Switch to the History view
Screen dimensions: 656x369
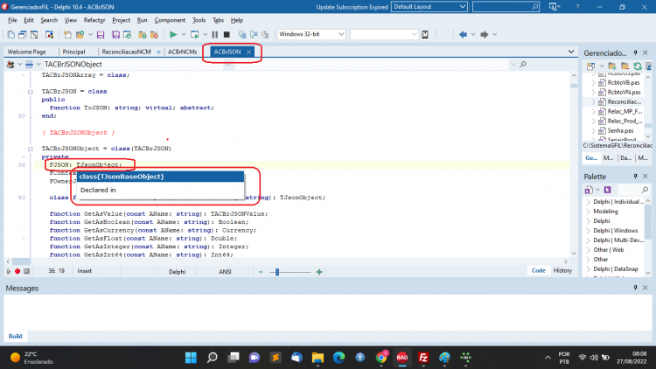click(562, 271)
